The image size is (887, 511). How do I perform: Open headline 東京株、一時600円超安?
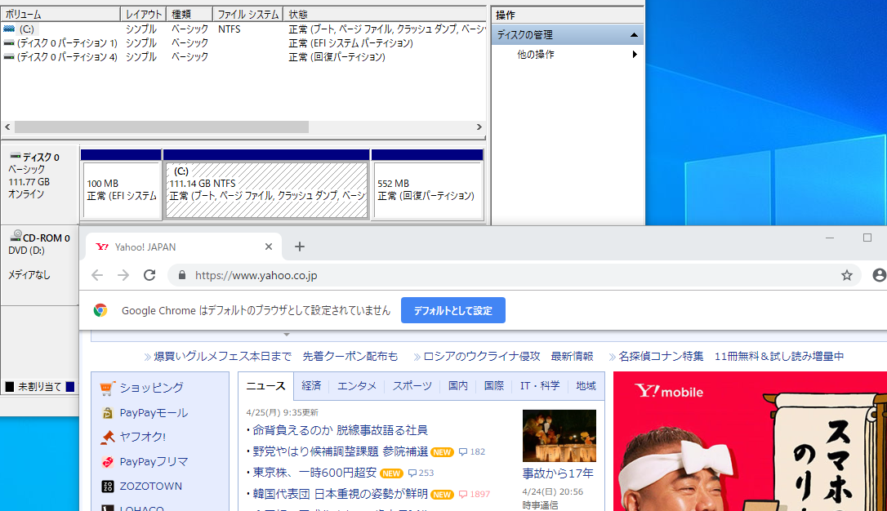pos(314,473)
